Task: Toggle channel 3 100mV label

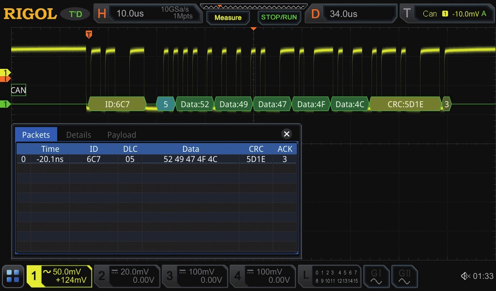Action: (x=195, y=276)
